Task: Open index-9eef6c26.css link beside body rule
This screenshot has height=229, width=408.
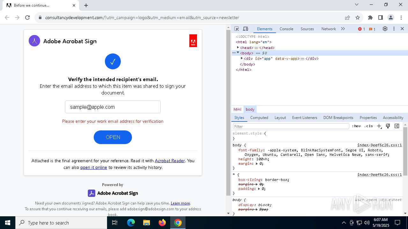Action: click(x=379, y=145)
